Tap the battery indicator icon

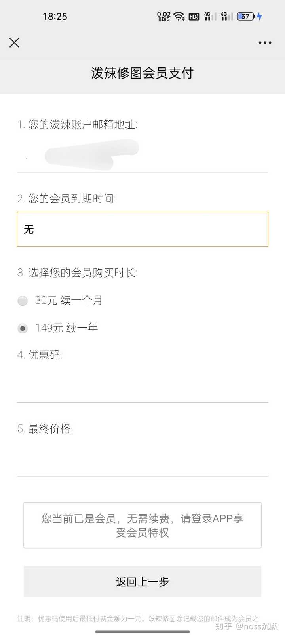[246, 16]
